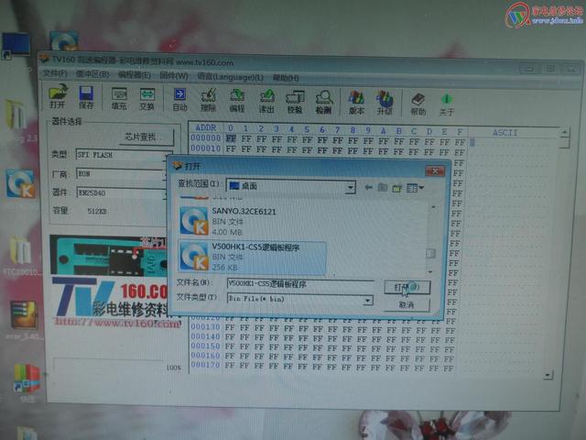
Task: Click the 取消 cancel button
Action: click(407, 305)
